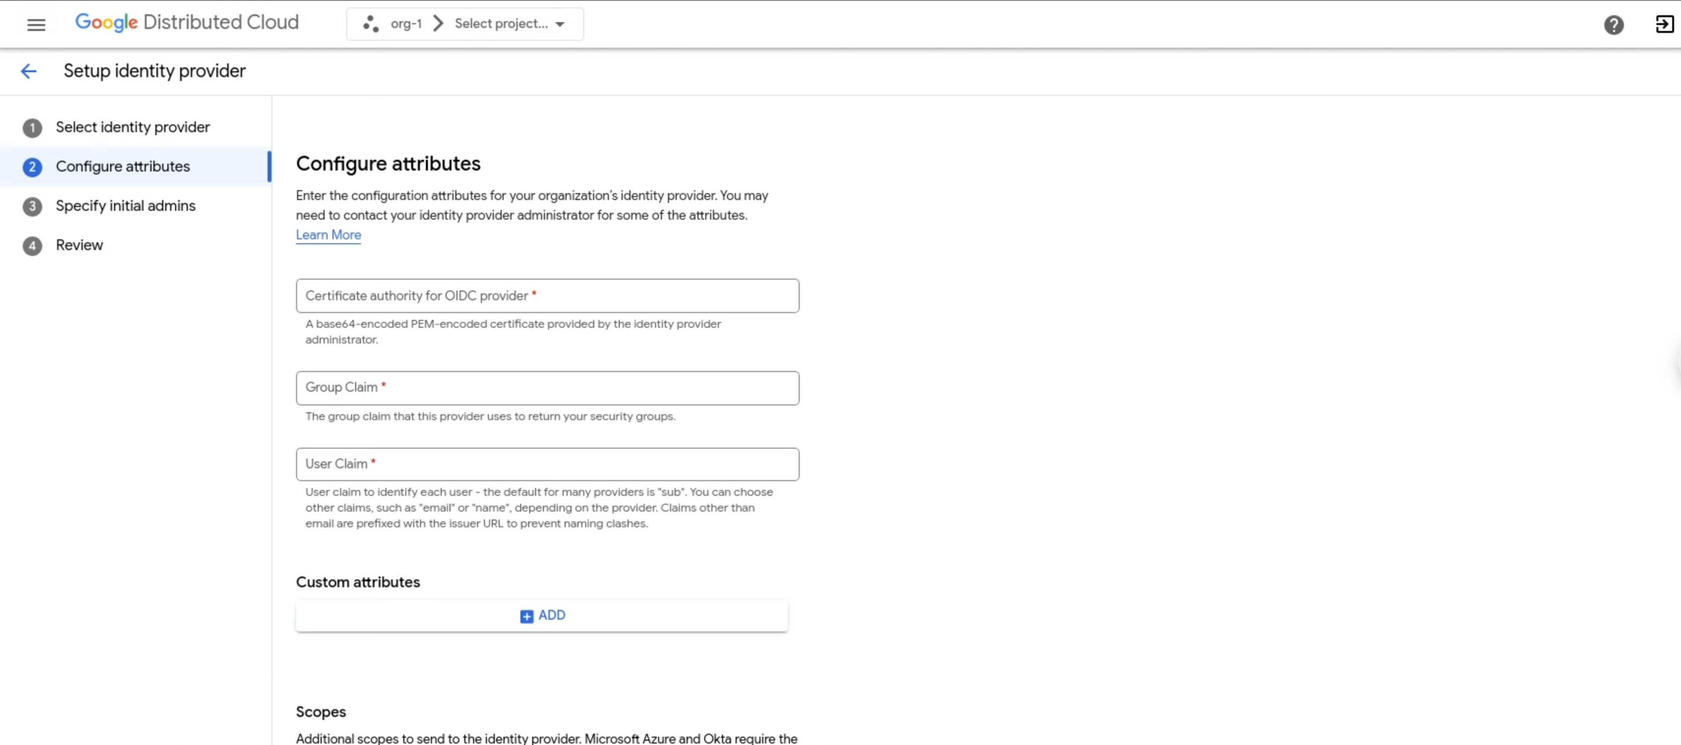The height and width of the screenshot is (745, 1681).
Task: Open the Learn More link
Action: 328,234
